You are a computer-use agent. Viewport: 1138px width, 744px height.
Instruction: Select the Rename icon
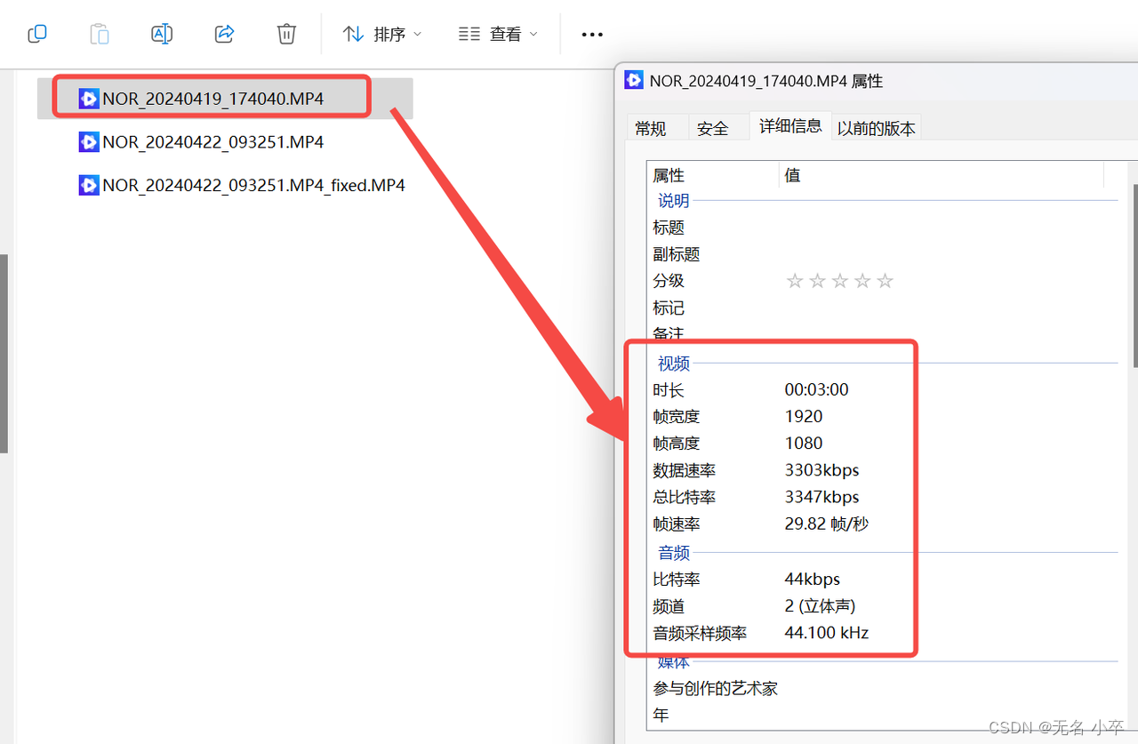[x=161, y=34]
